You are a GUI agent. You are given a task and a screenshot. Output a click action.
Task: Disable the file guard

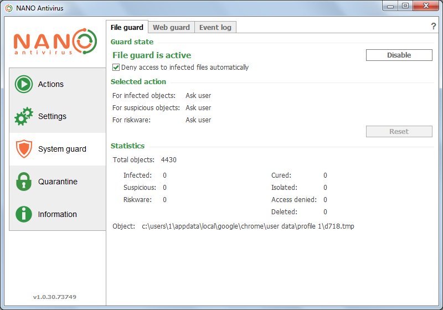(399, 55)
